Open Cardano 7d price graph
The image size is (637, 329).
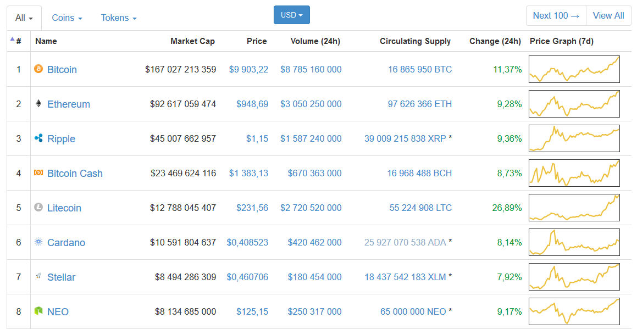[x=574, y=242]
